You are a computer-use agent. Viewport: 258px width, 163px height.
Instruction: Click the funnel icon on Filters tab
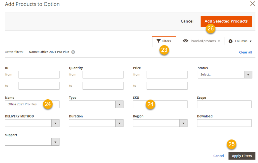(x=158, y=41)
